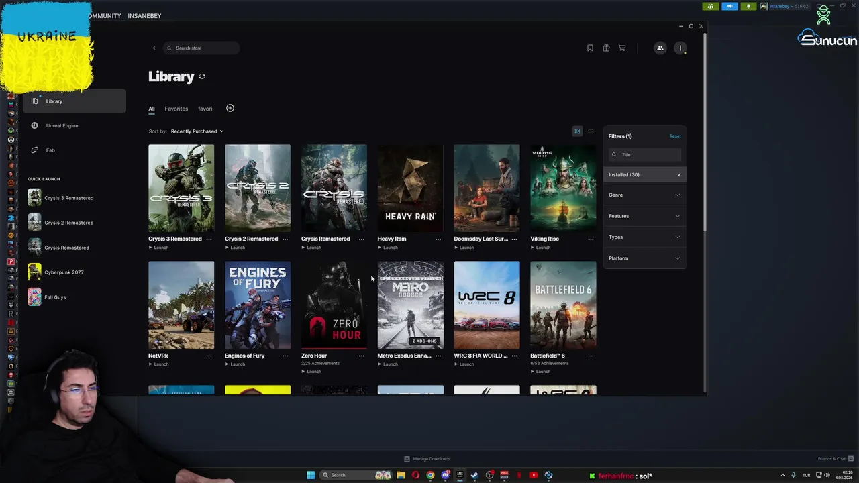859x483 pixels.
Task: Toggle the Installed (30) filter
Action: (x=644, y=174)
